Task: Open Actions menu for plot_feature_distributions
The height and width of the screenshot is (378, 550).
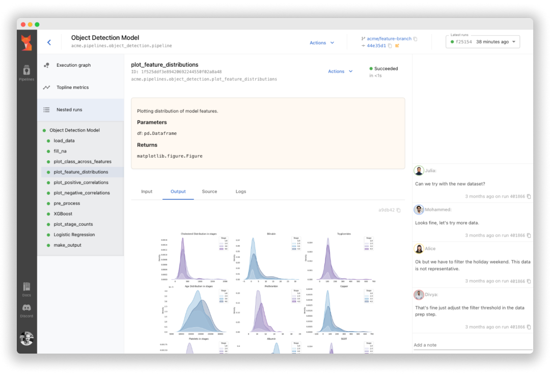Action: (x=340, y=72)
